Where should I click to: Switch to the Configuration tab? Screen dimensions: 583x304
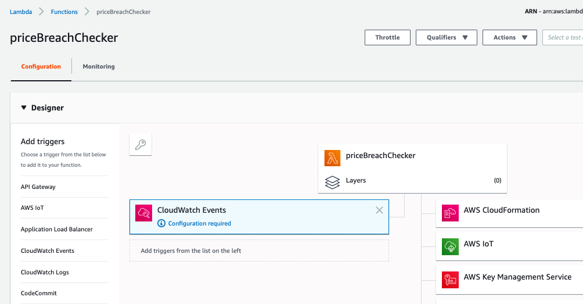click(x=41, y=67)
